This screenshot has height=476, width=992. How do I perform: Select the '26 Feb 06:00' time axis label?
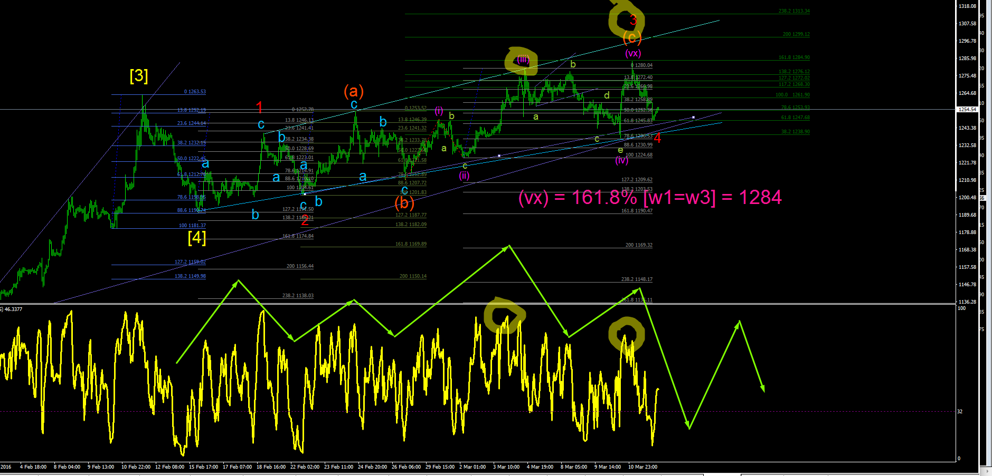coord(407,467)
